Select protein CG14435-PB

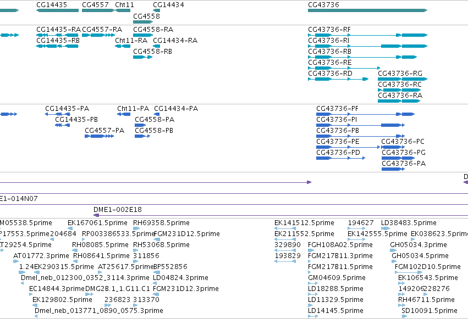[62, 125]
